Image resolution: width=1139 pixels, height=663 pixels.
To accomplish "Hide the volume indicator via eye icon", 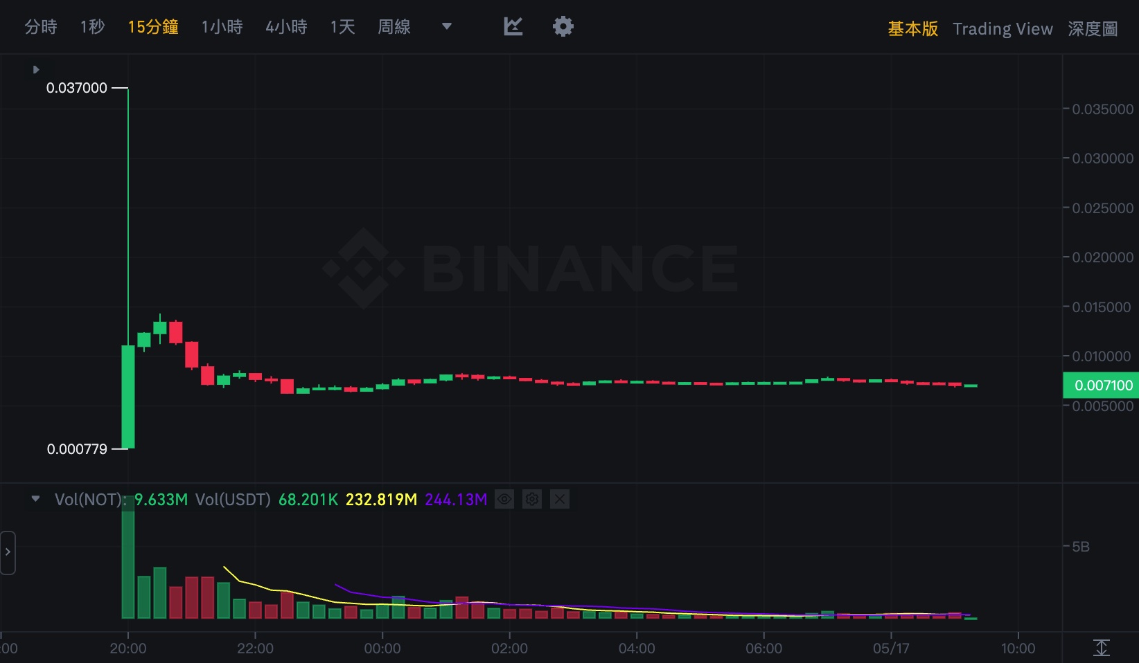I will pyautogui.click(x=504, y=499).
